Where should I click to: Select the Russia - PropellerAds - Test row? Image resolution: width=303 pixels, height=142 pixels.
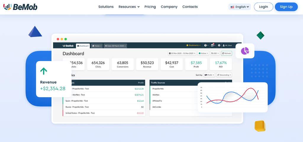click(104, 107)
